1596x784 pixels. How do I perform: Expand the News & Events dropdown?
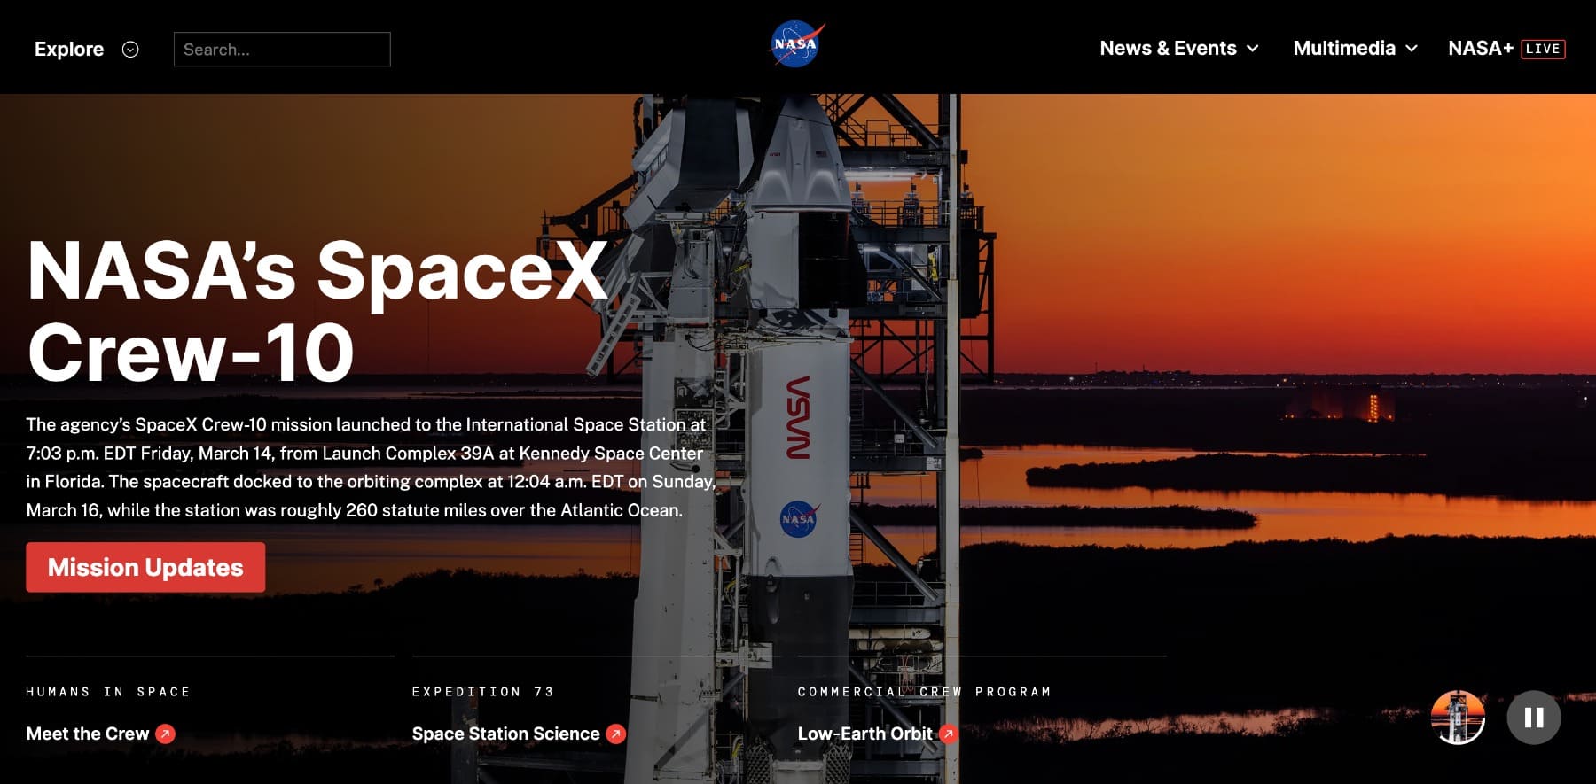click(1179, 49)
